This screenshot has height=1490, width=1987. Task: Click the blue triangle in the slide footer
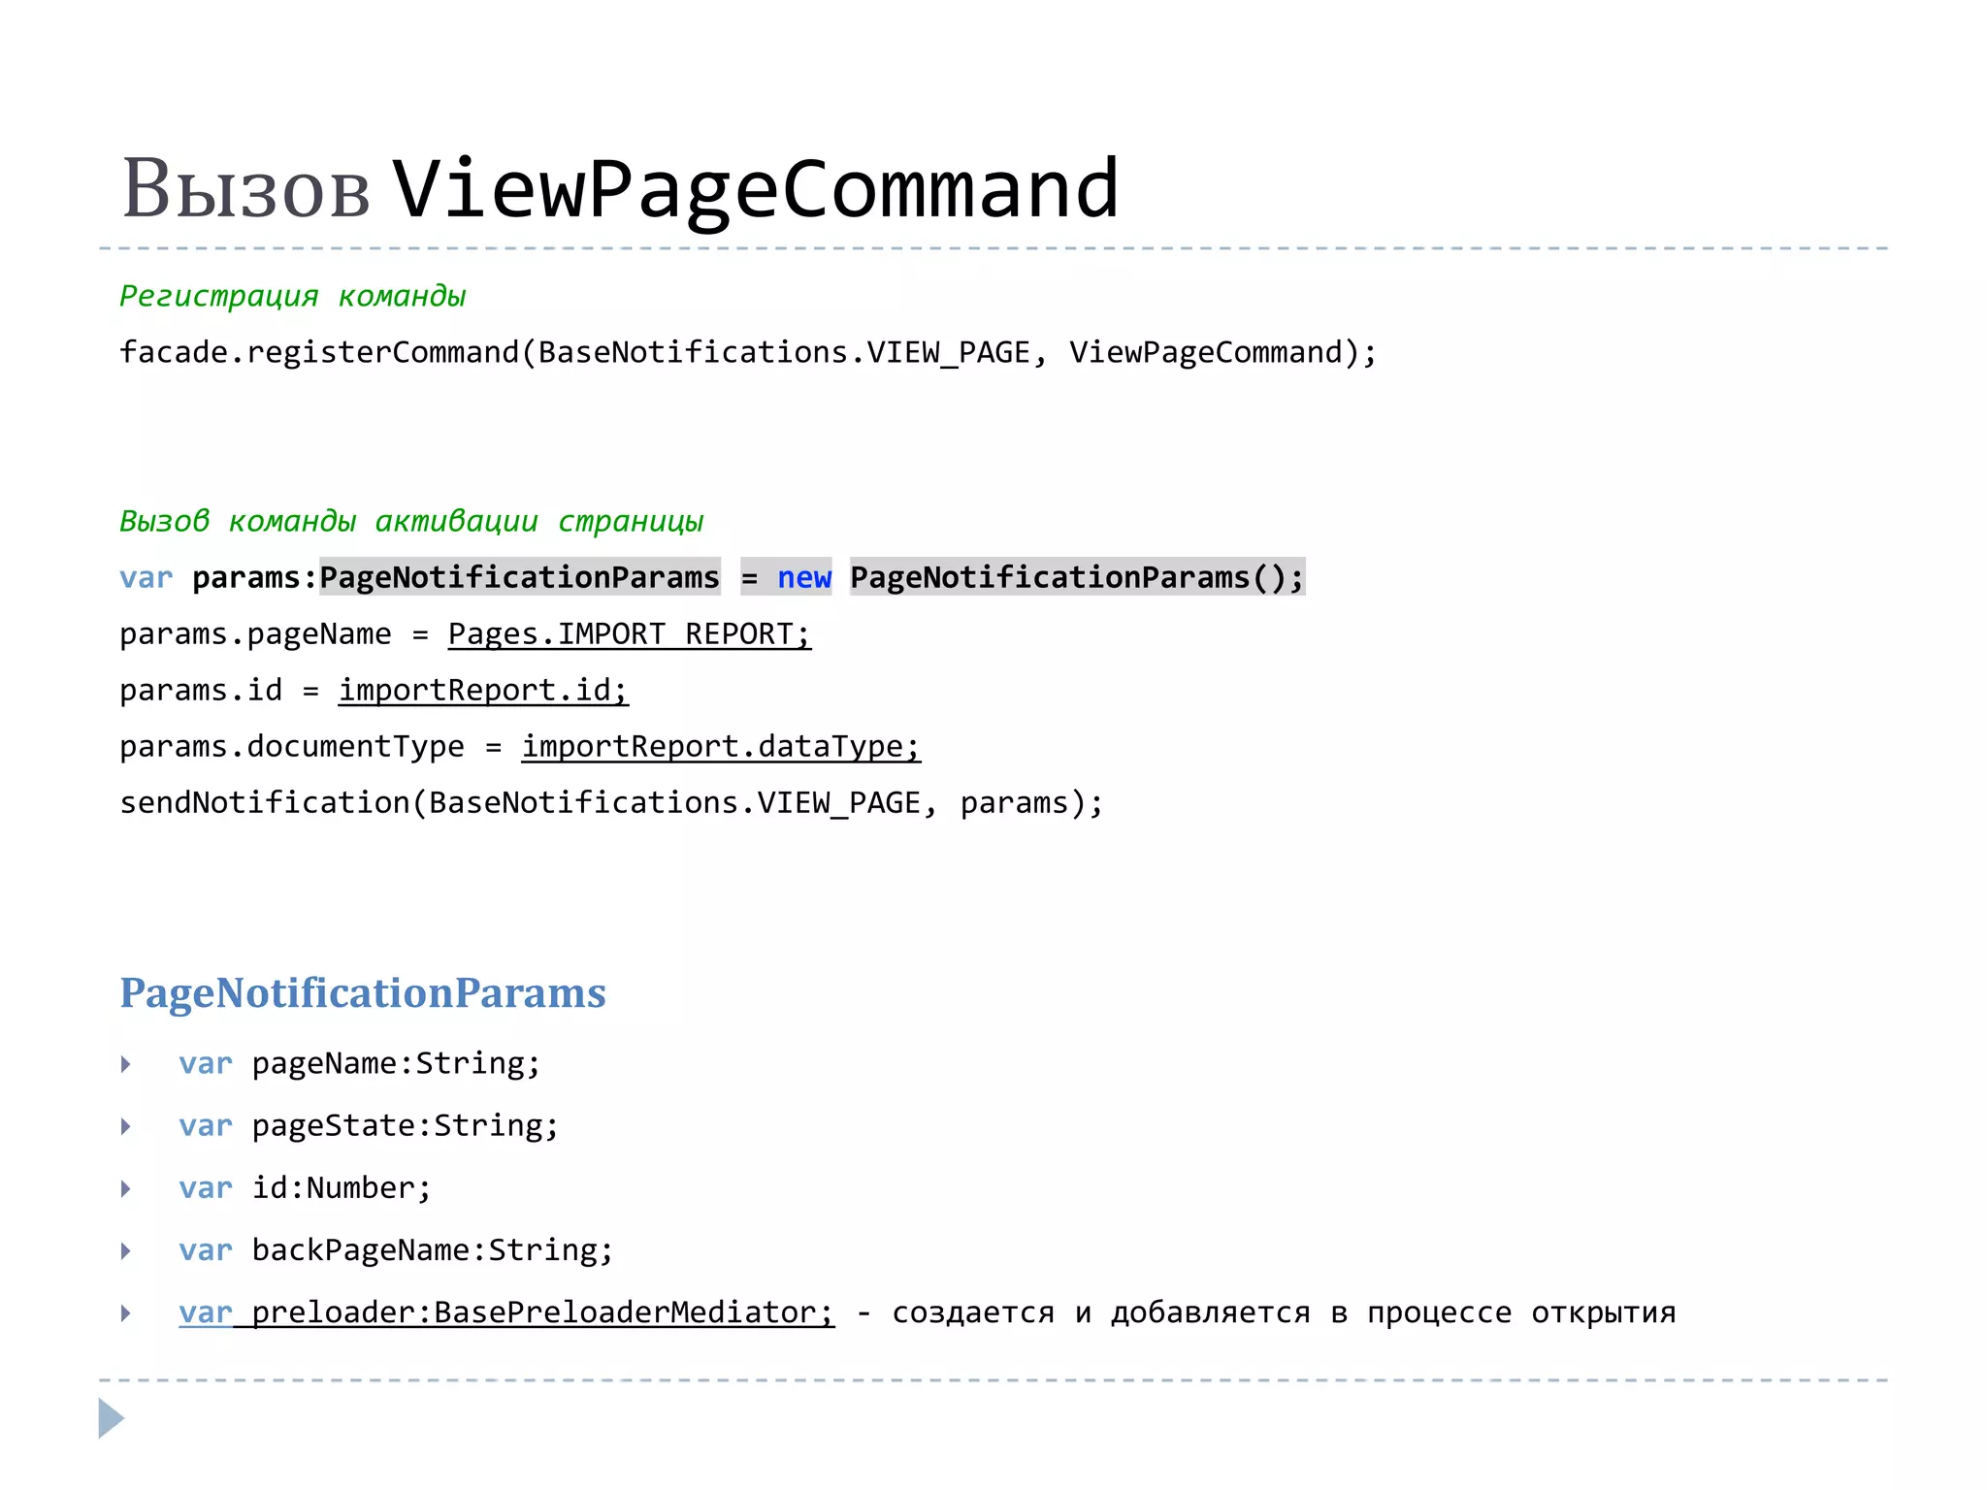click(112, 1418)
